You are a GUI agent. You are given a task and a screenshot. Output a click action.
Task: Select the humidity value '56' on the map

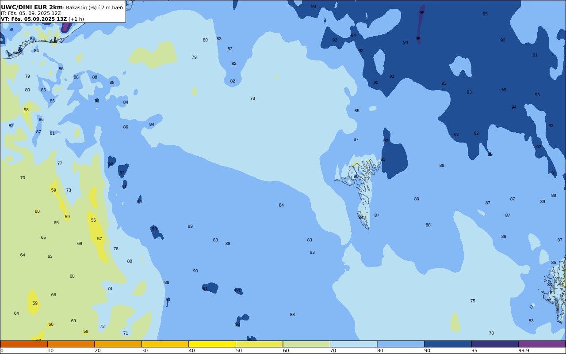pos(93,220)
